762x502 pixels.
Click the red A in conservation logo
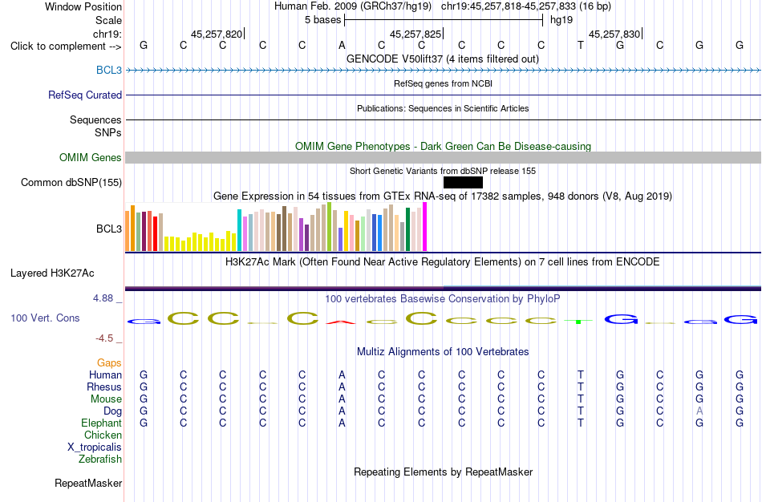[x=341, y=322]
